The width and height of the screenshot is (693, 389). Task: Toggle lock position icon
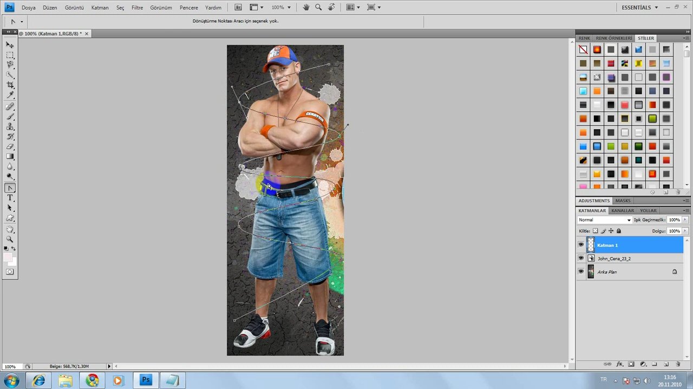coord(611,231)
